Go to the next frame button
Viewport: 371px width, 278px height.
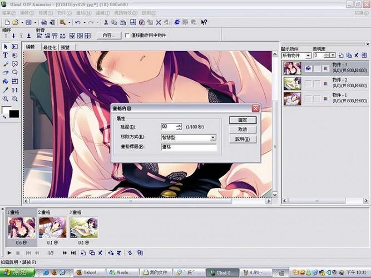tap(65, 253)
